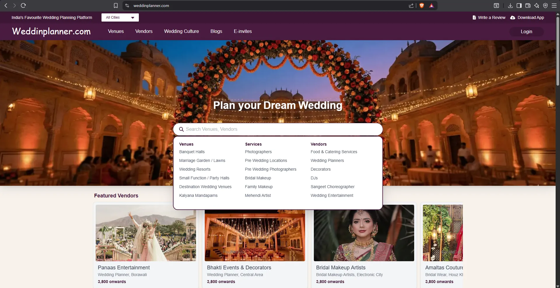Open the Brave Wallet icon
Image resolution: width=560 pixels, height=288 pixels.
tap(528, 6)
